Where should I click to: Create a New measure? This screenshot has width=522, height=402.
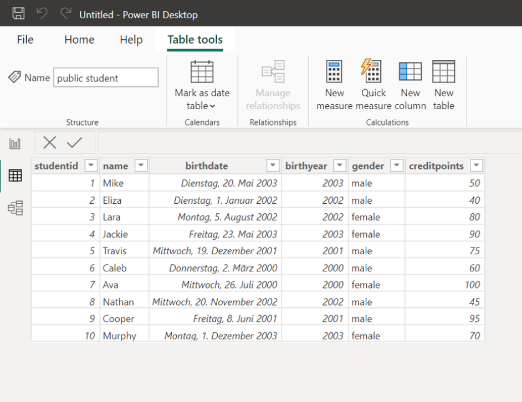pyautogui.click(x=334, y=83)
